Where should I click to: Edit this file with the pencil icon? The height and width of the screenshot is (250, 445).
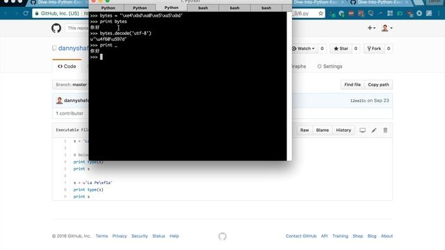[374, 130]
